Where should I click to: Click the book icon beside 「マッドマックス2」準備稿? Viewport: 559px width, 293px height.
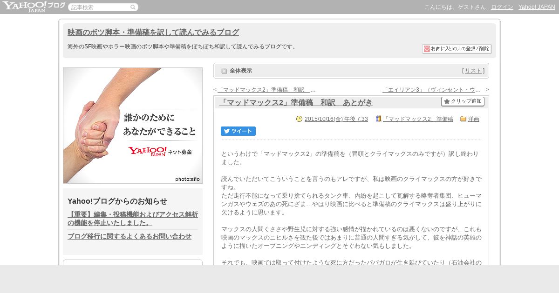pyautogui.click(x=378, y=119)
